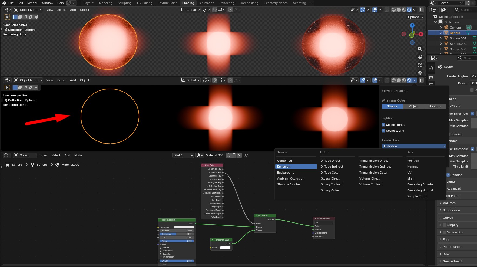
Task: Expand Sphere.002 in outliner
Action: [x=441, y=44]
